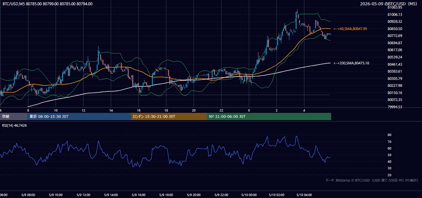The width and height of the screenshot is (422, 198).
Task: Select the 5/10 00:00 time axis label
Action: [x=249, y=195]
